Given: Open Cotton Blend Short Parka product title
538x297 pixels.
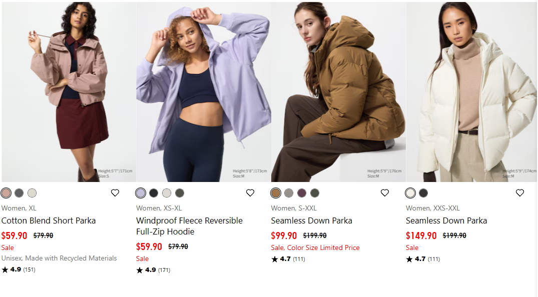Looking at the screenshot, I should tap(49, 220).
